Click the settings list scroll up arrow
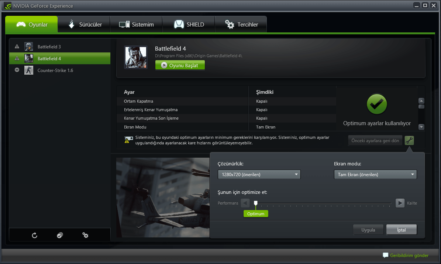 (x=421, y=101)
